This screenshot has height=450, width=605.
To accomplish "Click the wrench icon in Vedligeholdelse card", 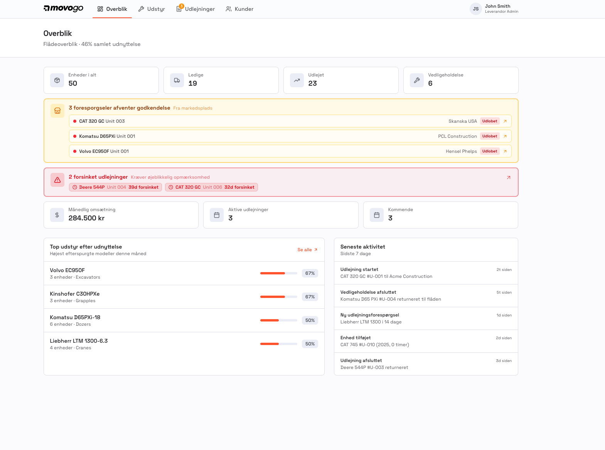I will (x=416, y=80).
